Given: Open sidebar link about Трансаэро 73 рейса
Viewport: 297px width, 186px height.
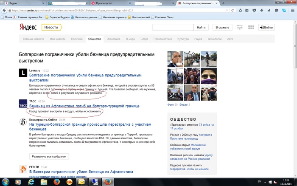Looking at the screenshot, I should pyautogui.click(x=192, y=127).
